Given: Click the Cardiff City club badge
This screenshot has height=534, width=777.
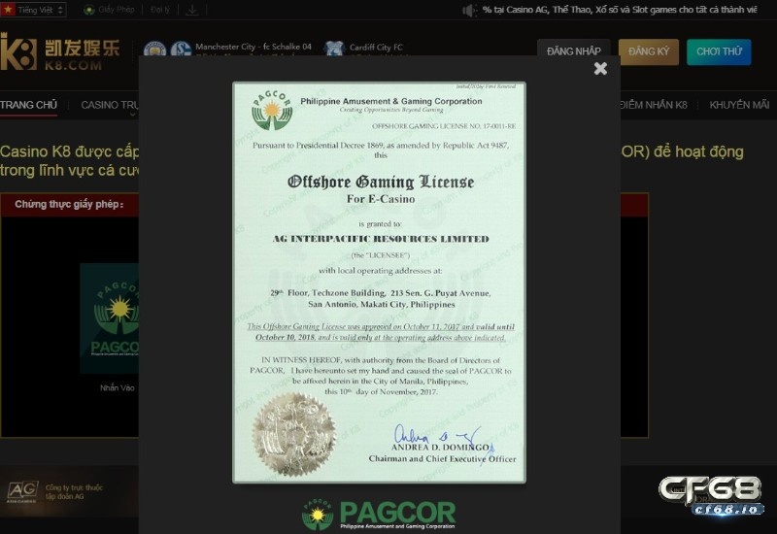Looking at the screenshot, I should pyautogui.click(x=333, y=48).
